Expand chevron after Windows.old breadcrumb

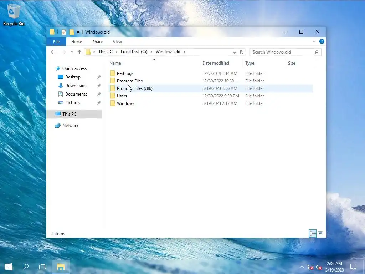click(184, 52)
